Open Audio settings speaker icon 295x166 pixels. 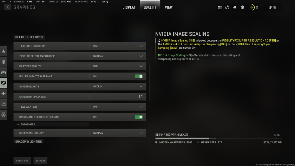click(x=3, y=93)
